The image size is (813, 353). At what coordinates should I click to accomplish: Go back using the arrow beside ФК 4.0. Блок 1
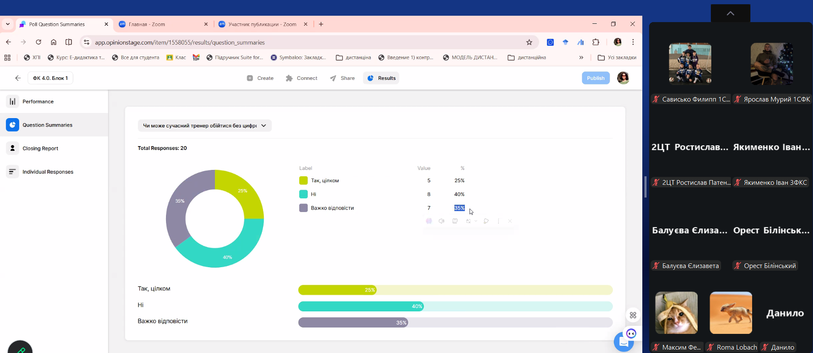tap(18, 78)
